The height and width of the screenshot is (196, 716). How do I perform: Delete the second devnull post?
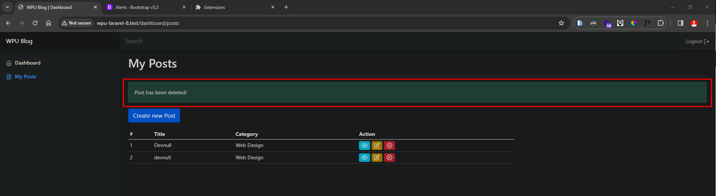point(389,158)
